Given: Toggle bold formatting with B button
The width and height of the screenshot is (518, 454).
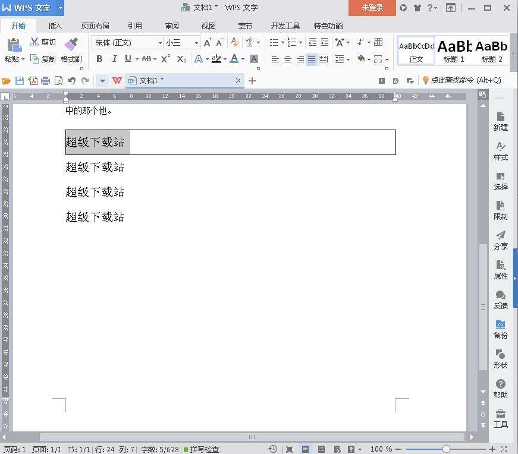Looking at the screenshot, I should click(99, 59).
